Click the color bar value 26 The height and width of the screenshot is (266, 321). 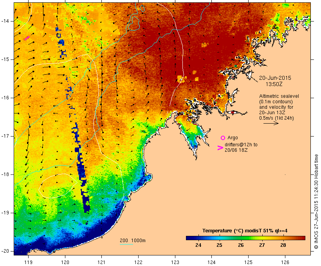241,245
